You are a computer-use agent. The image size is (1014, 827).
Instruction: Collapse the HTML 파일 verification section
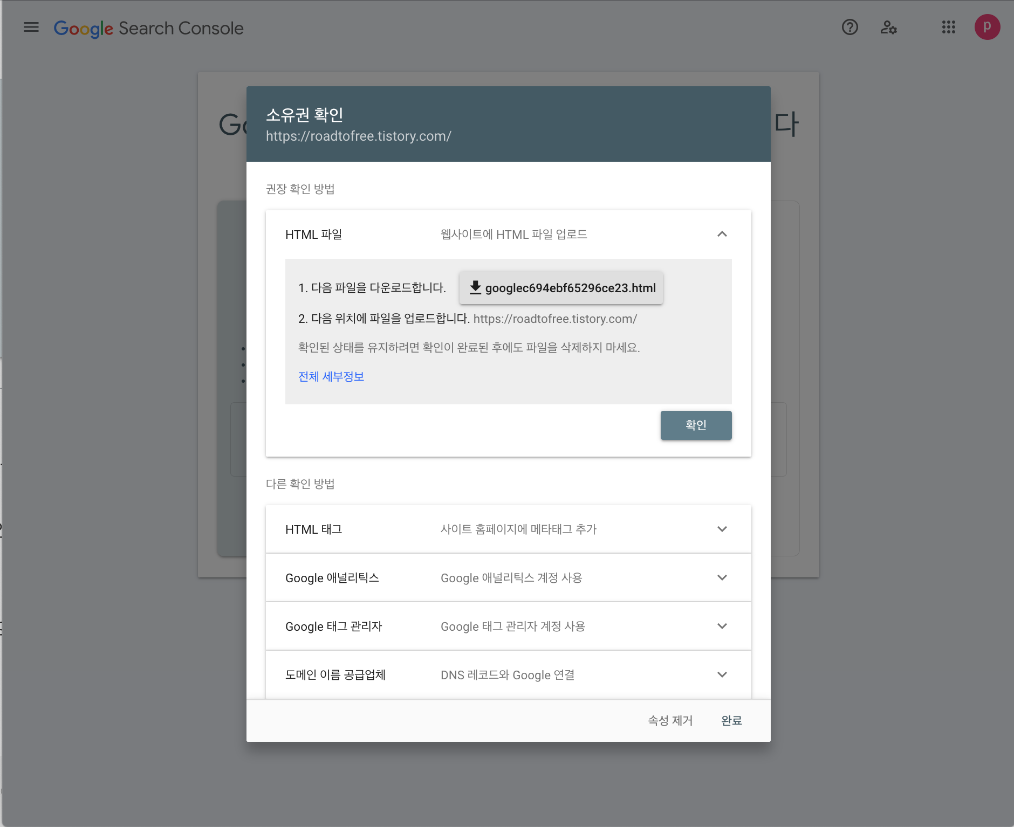[x=722, y=234]
